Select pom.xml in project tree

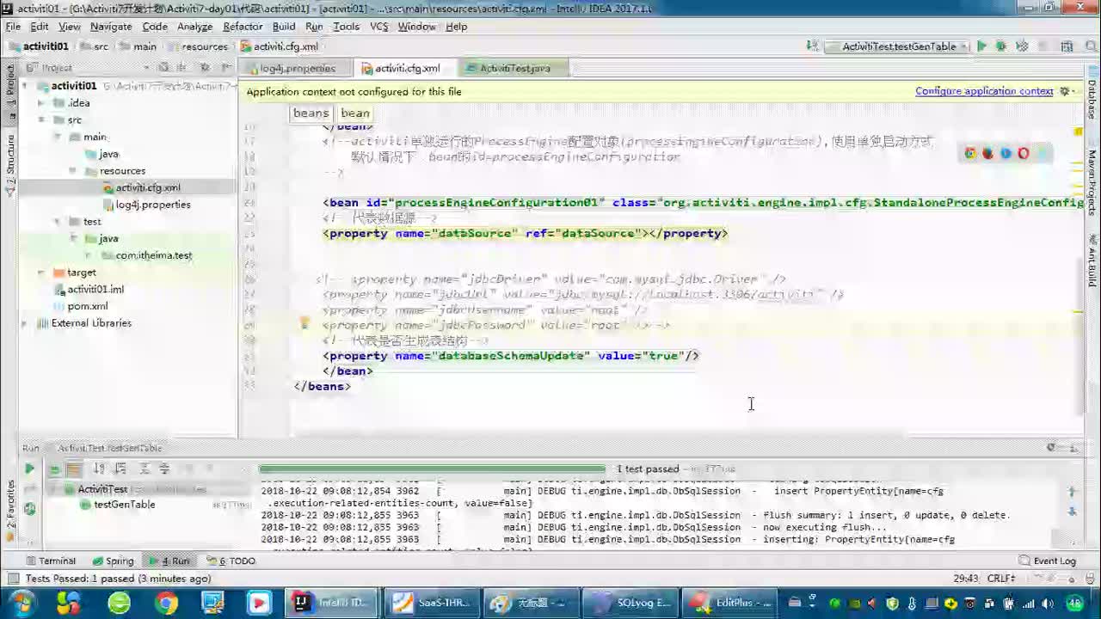click(88, 306)
